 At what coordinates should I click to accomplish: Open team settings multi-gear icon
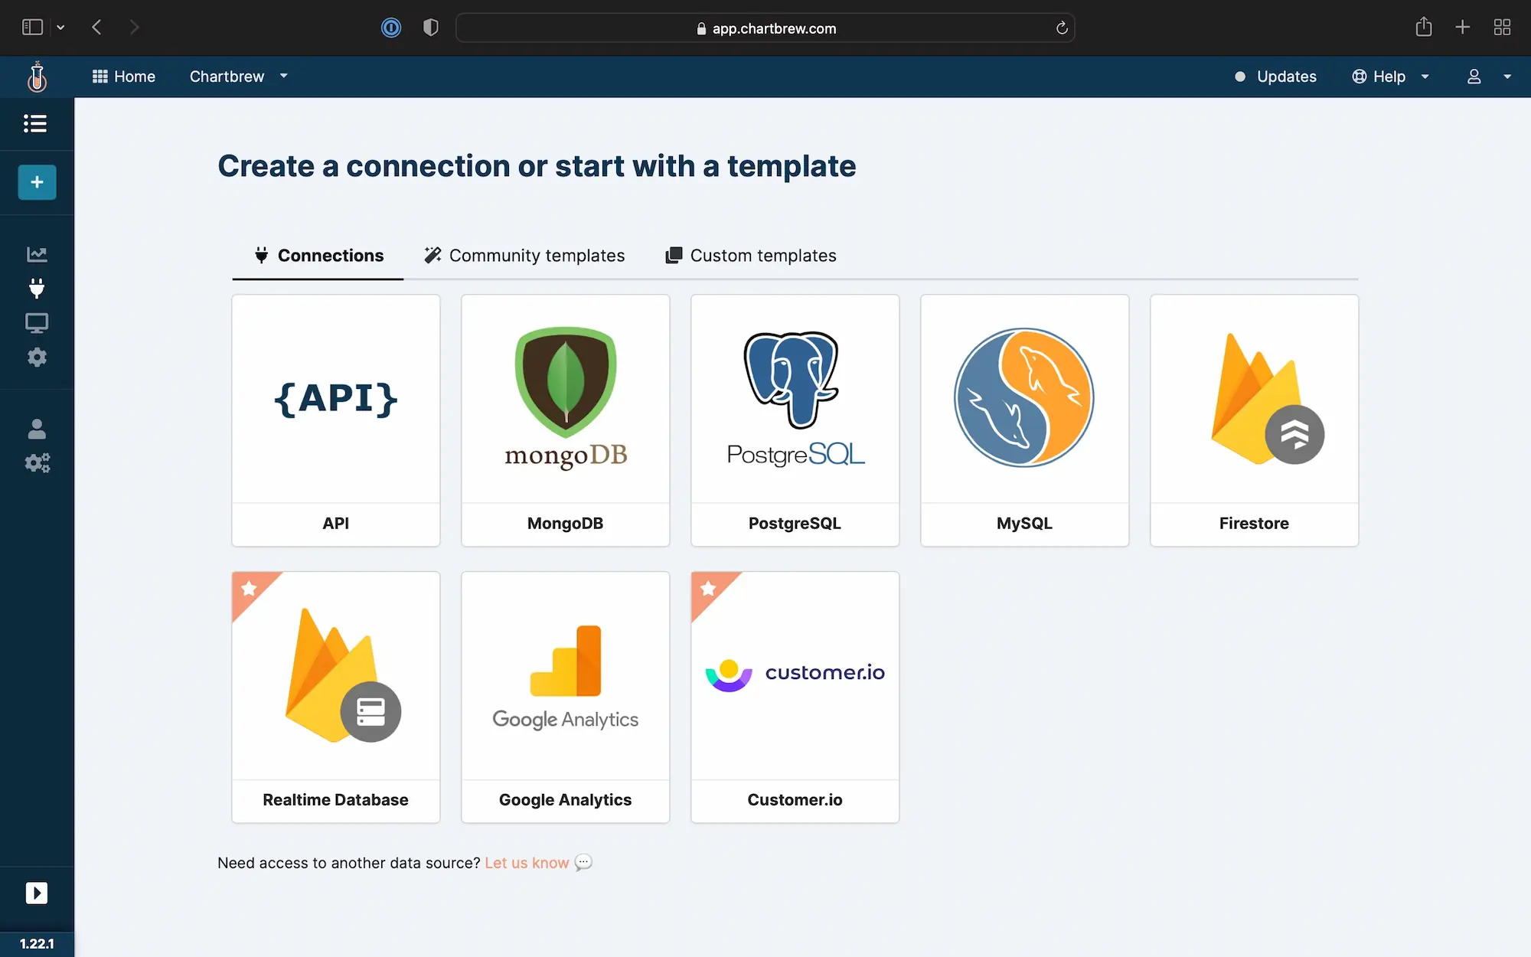tap(37, 462)
